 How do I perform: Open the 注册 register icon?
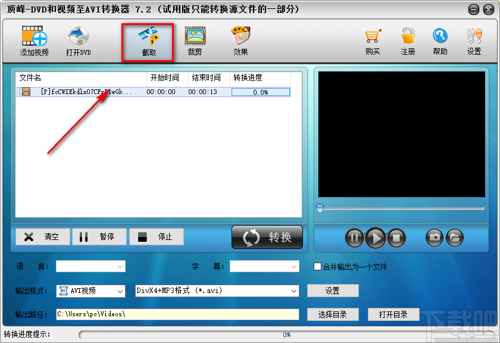tap(408, 41)
